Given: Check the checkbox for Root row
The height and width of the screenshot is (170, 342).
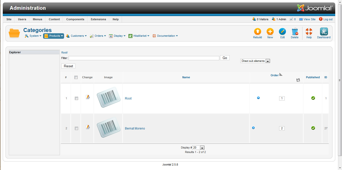Looking at the screenshot, I should coord(77,98).
